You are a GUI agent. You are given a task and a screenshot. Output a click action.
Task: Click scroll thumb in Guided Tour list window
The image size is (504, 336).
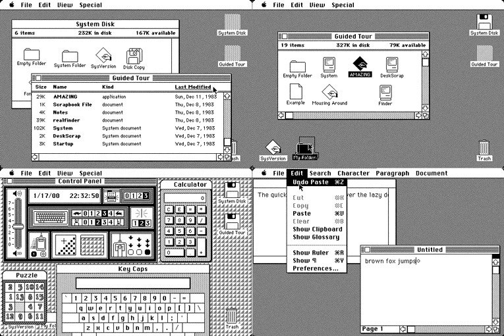[x=227, y=142]
